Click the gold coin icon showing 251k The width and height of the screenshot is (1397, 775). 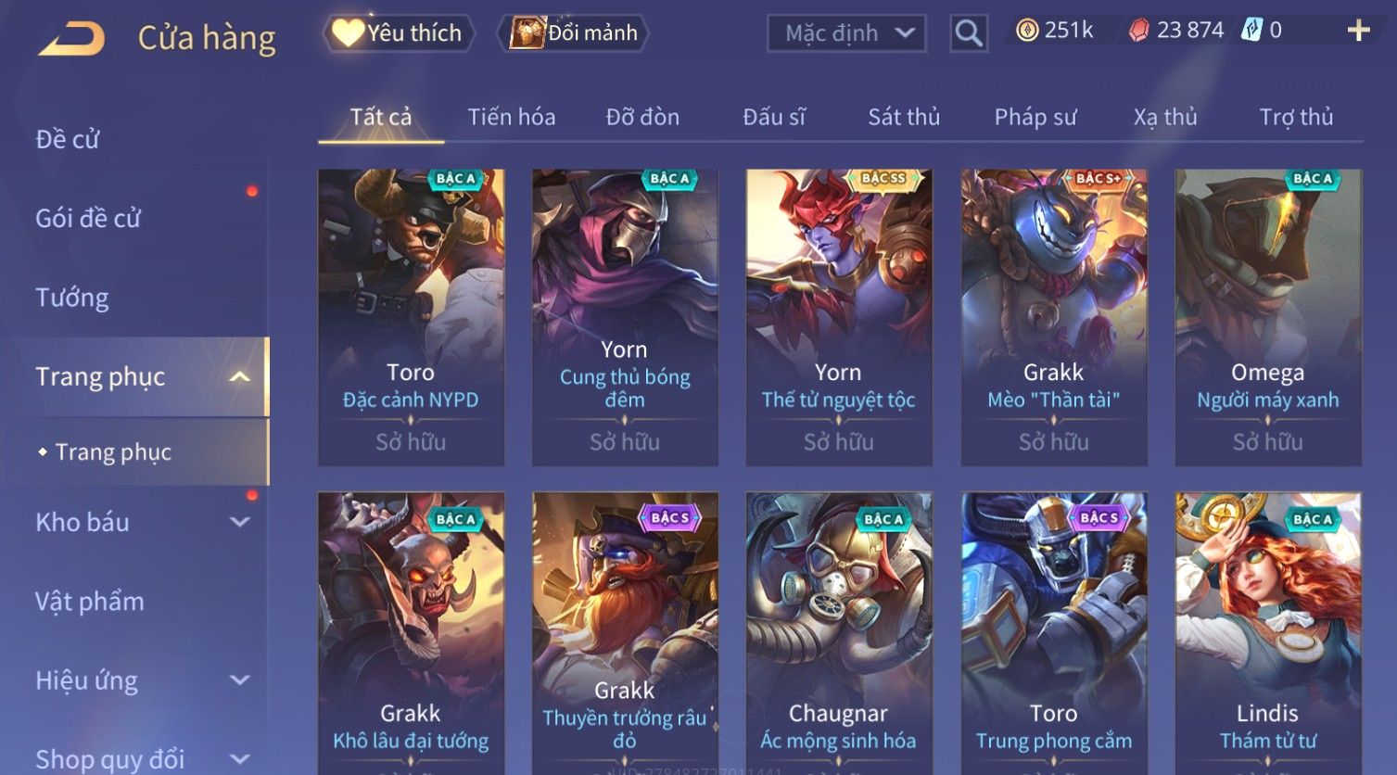click(1027, 31)
